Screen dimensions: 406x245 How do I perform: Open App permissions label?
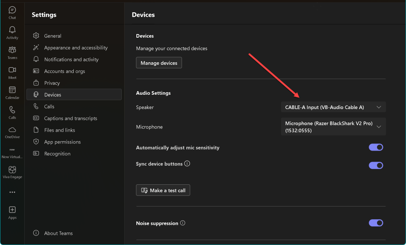pos(62,142)
